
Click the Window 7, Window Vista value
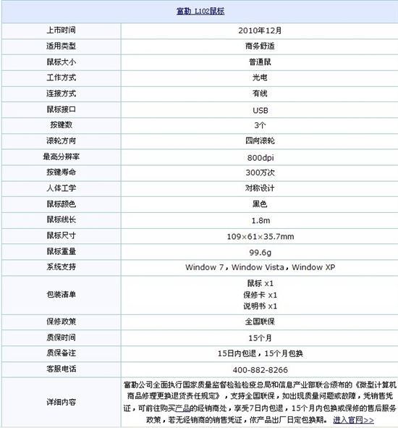260,267
